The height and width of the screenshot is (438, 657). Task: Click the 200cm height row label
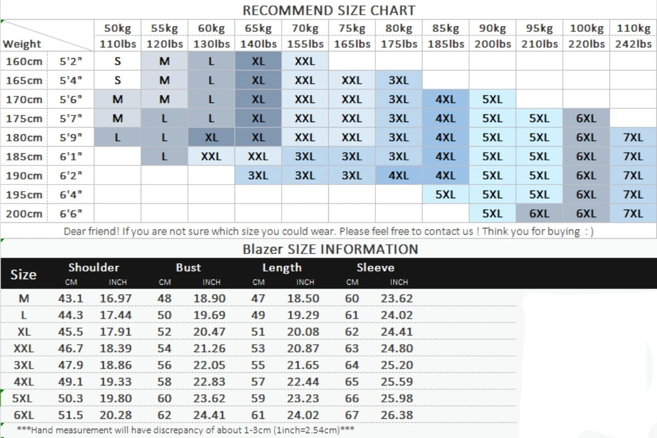[x=24, y=214]
